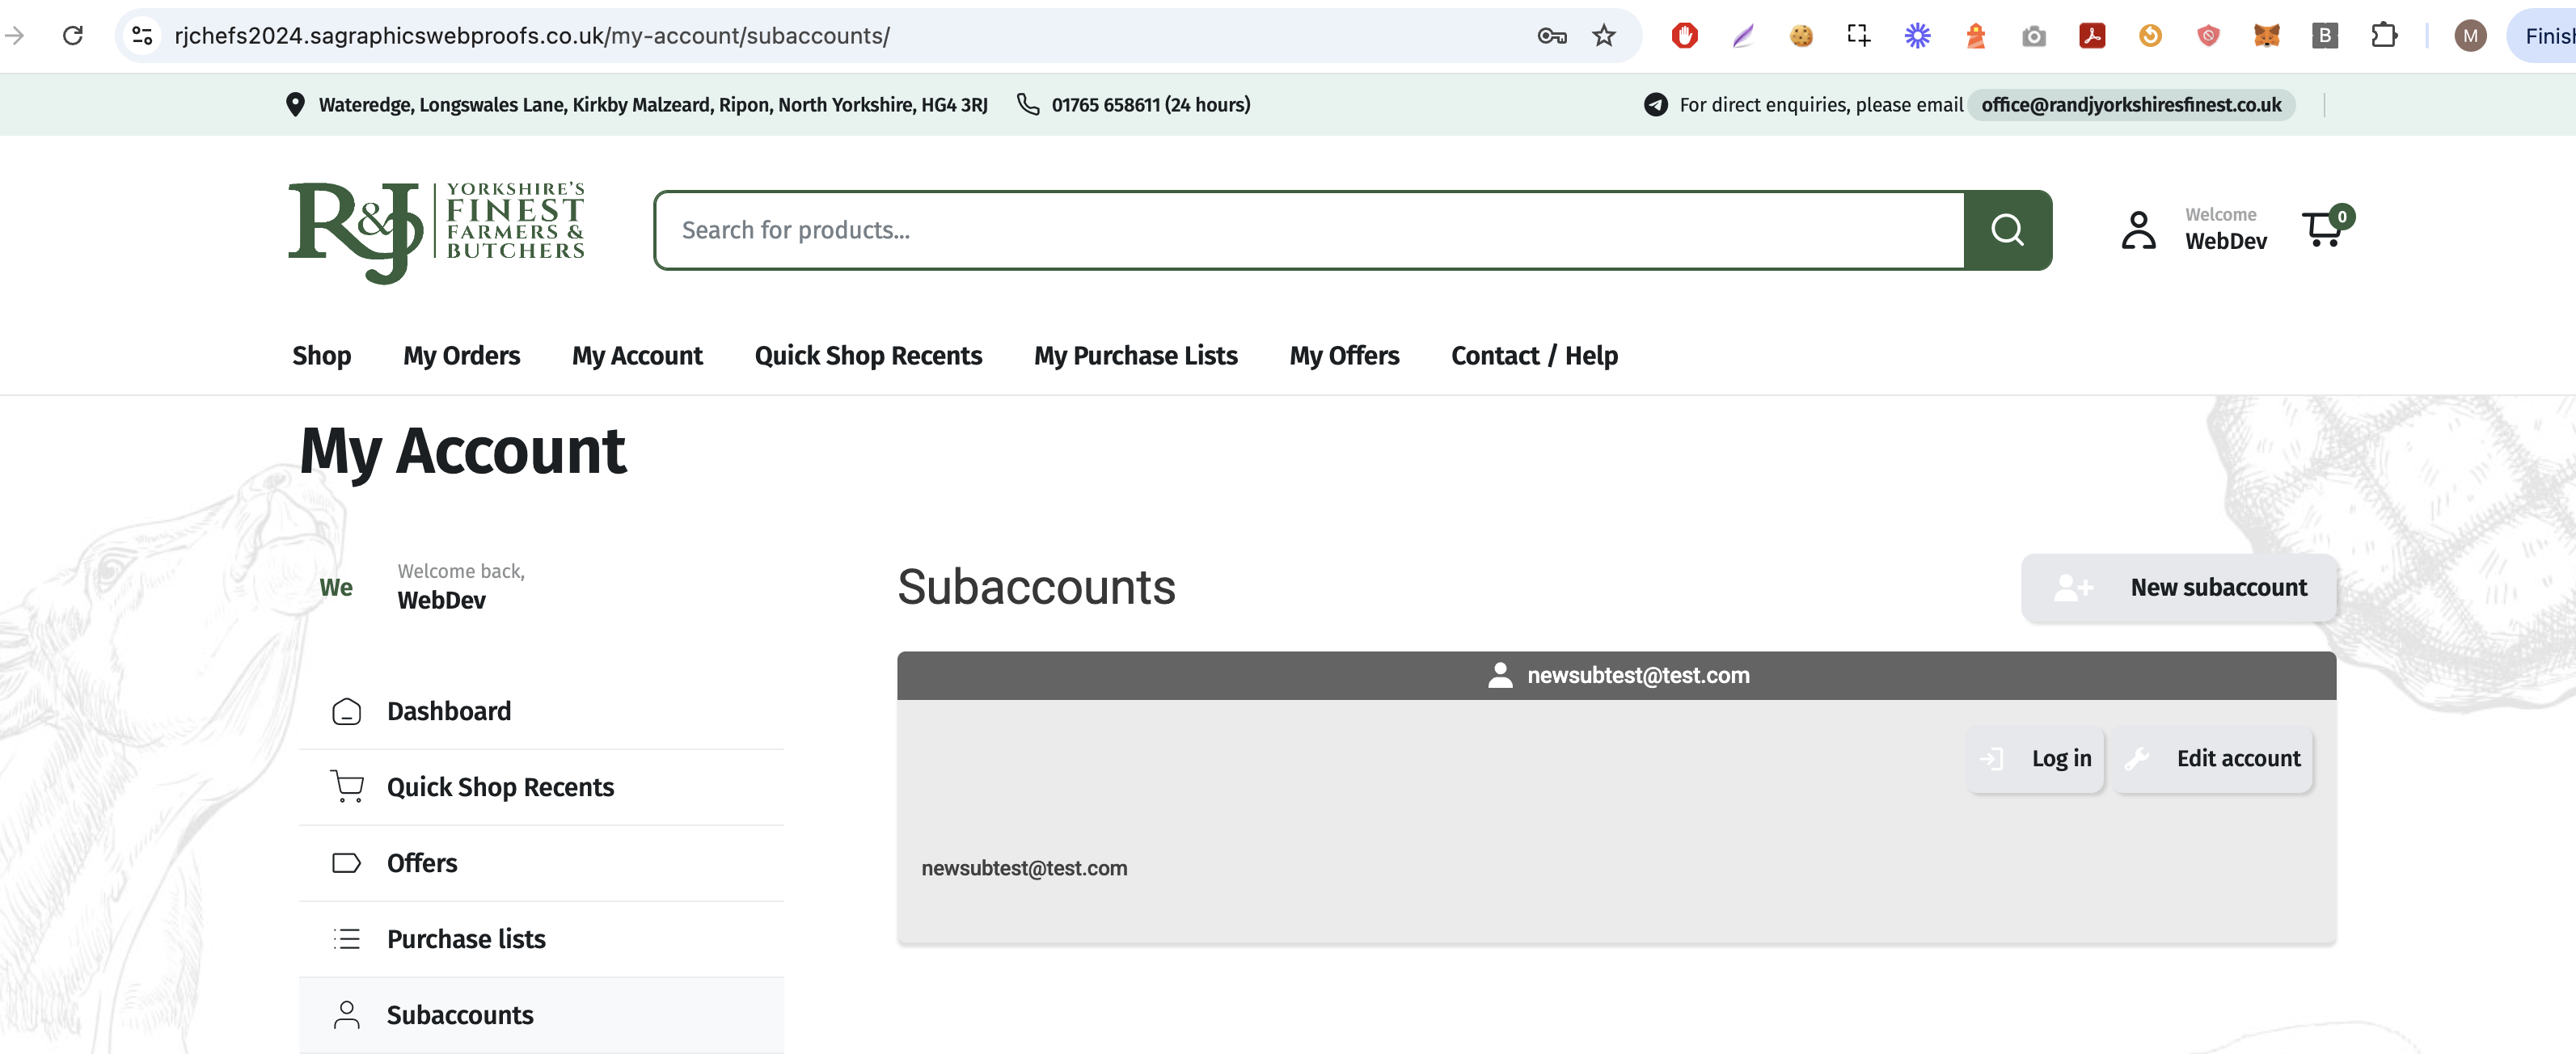Screen dimensions: 2576x1054
Task: Open the Chrome profile avatar M
Action: click(x=2470, y=36)
